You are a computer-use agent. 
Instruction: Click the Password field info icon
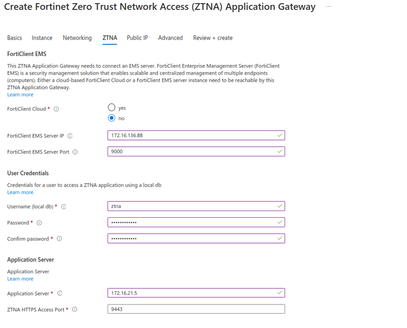tap(40, 223)
